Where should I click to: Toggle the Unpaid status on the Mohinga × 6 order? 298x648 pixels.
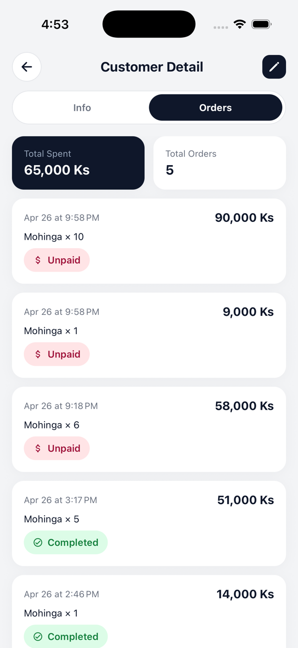(x=57, y=448)
